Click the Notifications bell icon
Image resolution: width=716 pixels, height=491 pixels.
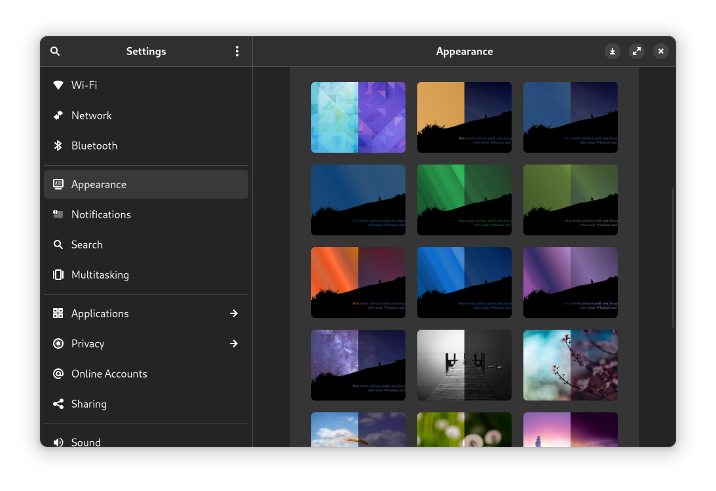click(58, 214)
